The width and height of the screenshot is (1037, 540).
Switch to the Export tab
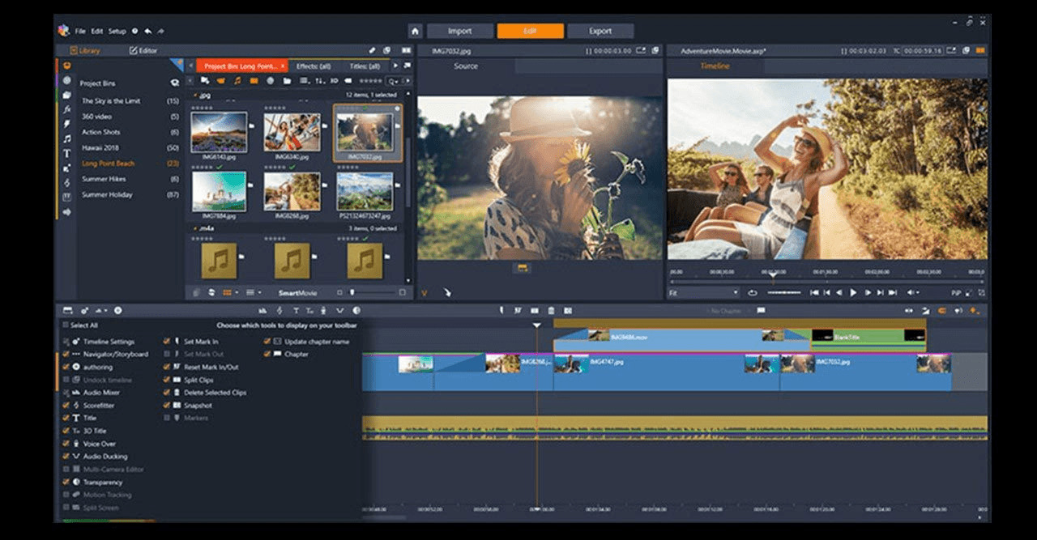(x=600, y=32)
